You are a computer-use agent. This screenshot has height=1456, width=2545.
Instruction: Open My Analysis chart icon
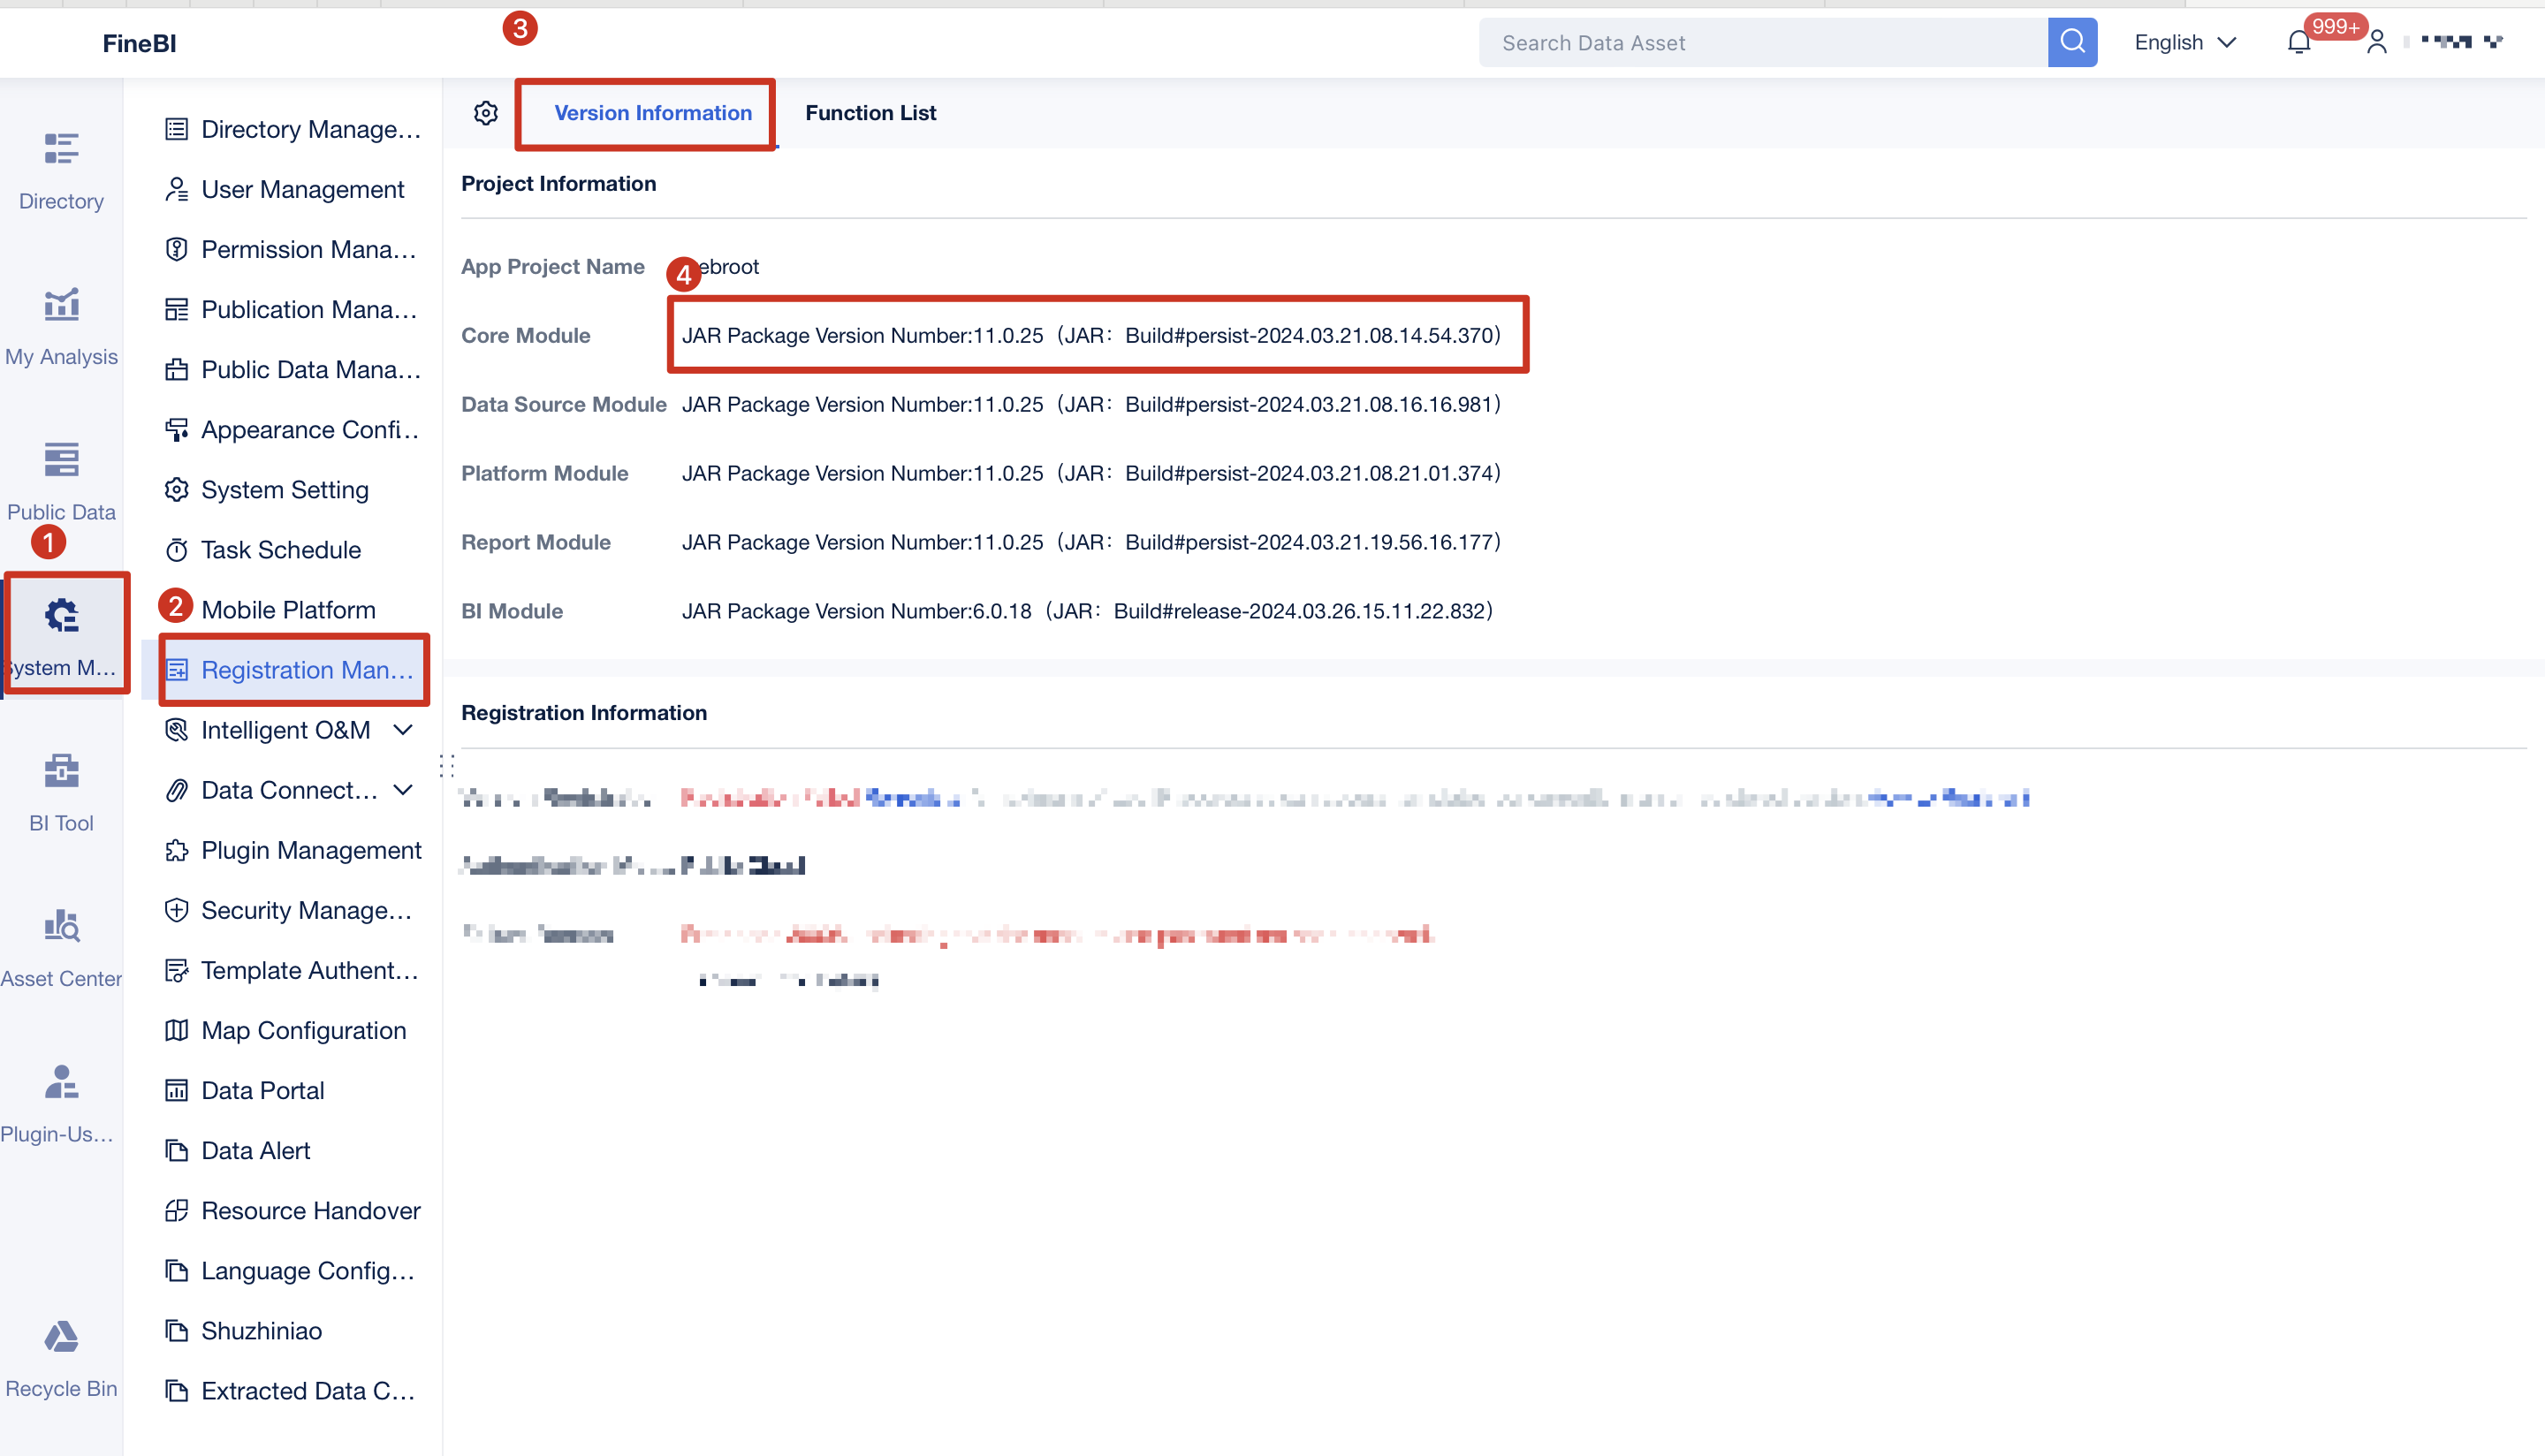tap(61, 305)
